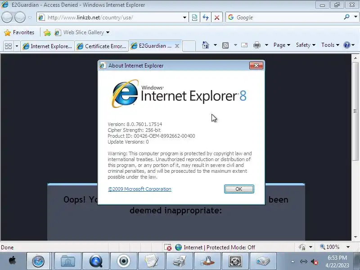The image size is (360, 270).
Task: Open the search provider dropdown arrow
Action: point(355,17)
